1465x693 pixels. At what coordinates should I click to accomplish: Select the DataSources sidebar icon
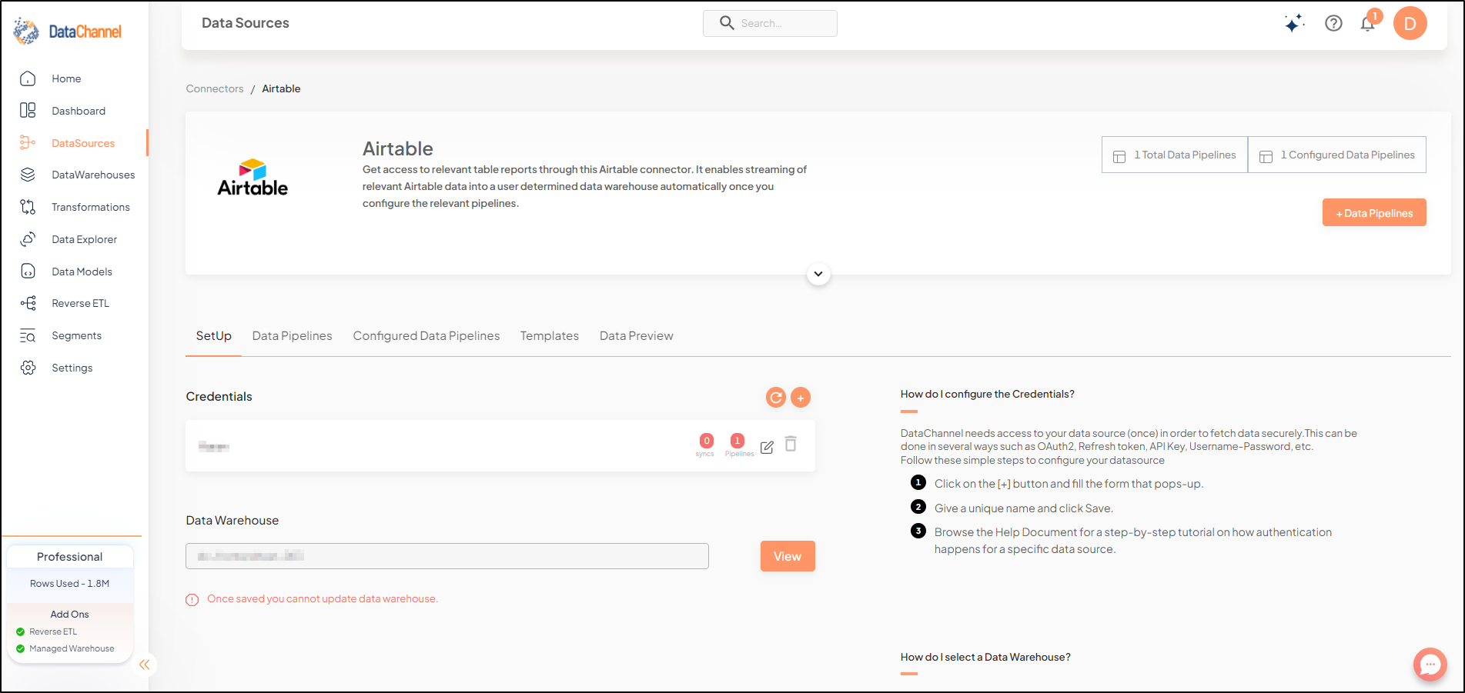tap(28, 143)
